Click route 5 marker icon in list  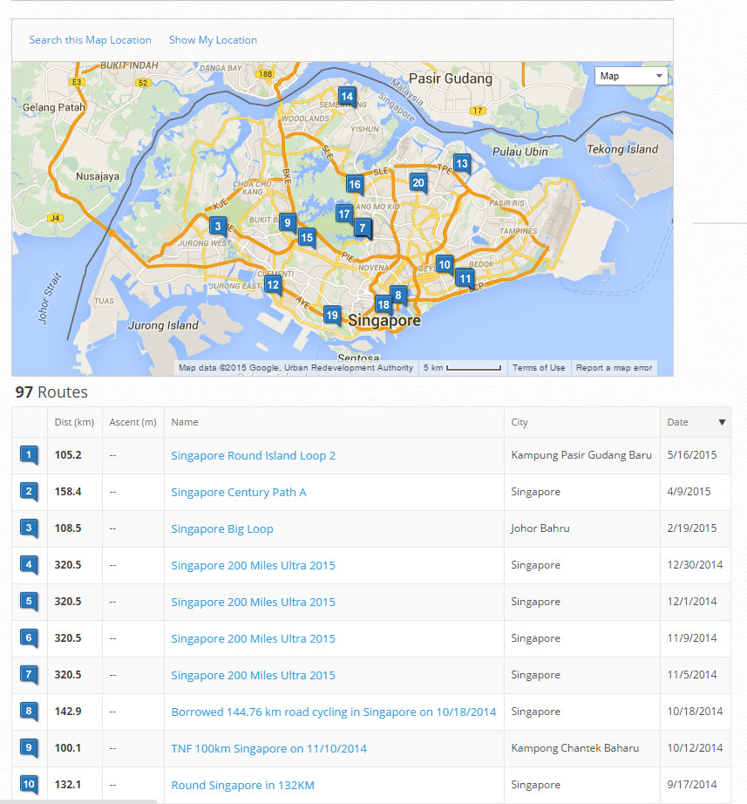pos(30,602)
